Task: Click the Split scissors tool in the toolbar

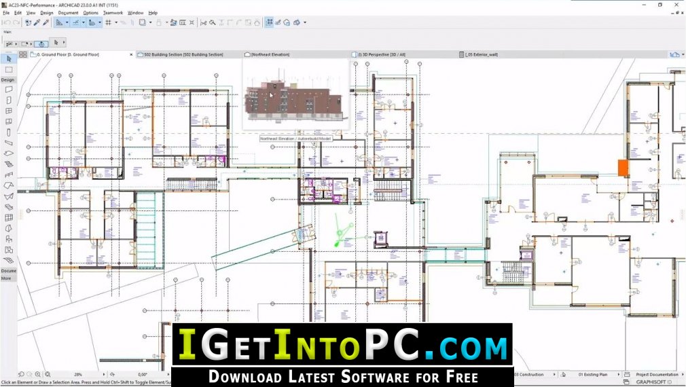Action: 204,22
